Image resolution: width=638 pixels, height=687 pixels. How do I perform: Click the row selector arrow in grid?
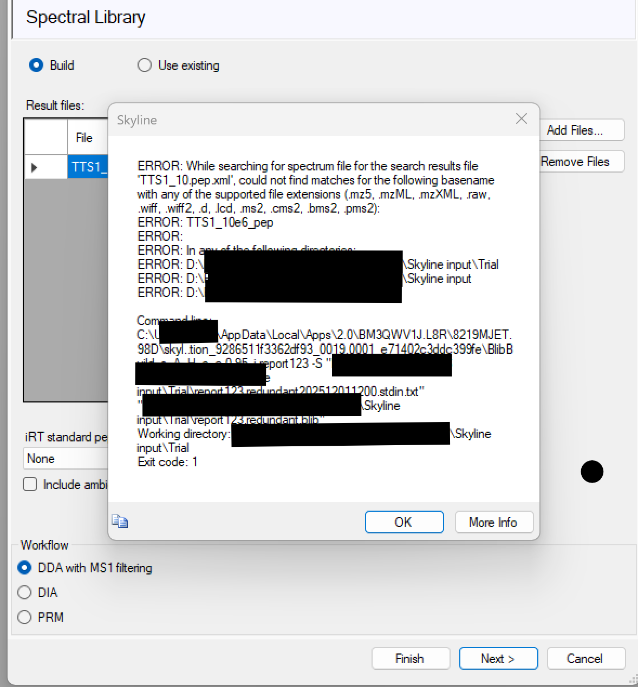(x=35, y=168)
